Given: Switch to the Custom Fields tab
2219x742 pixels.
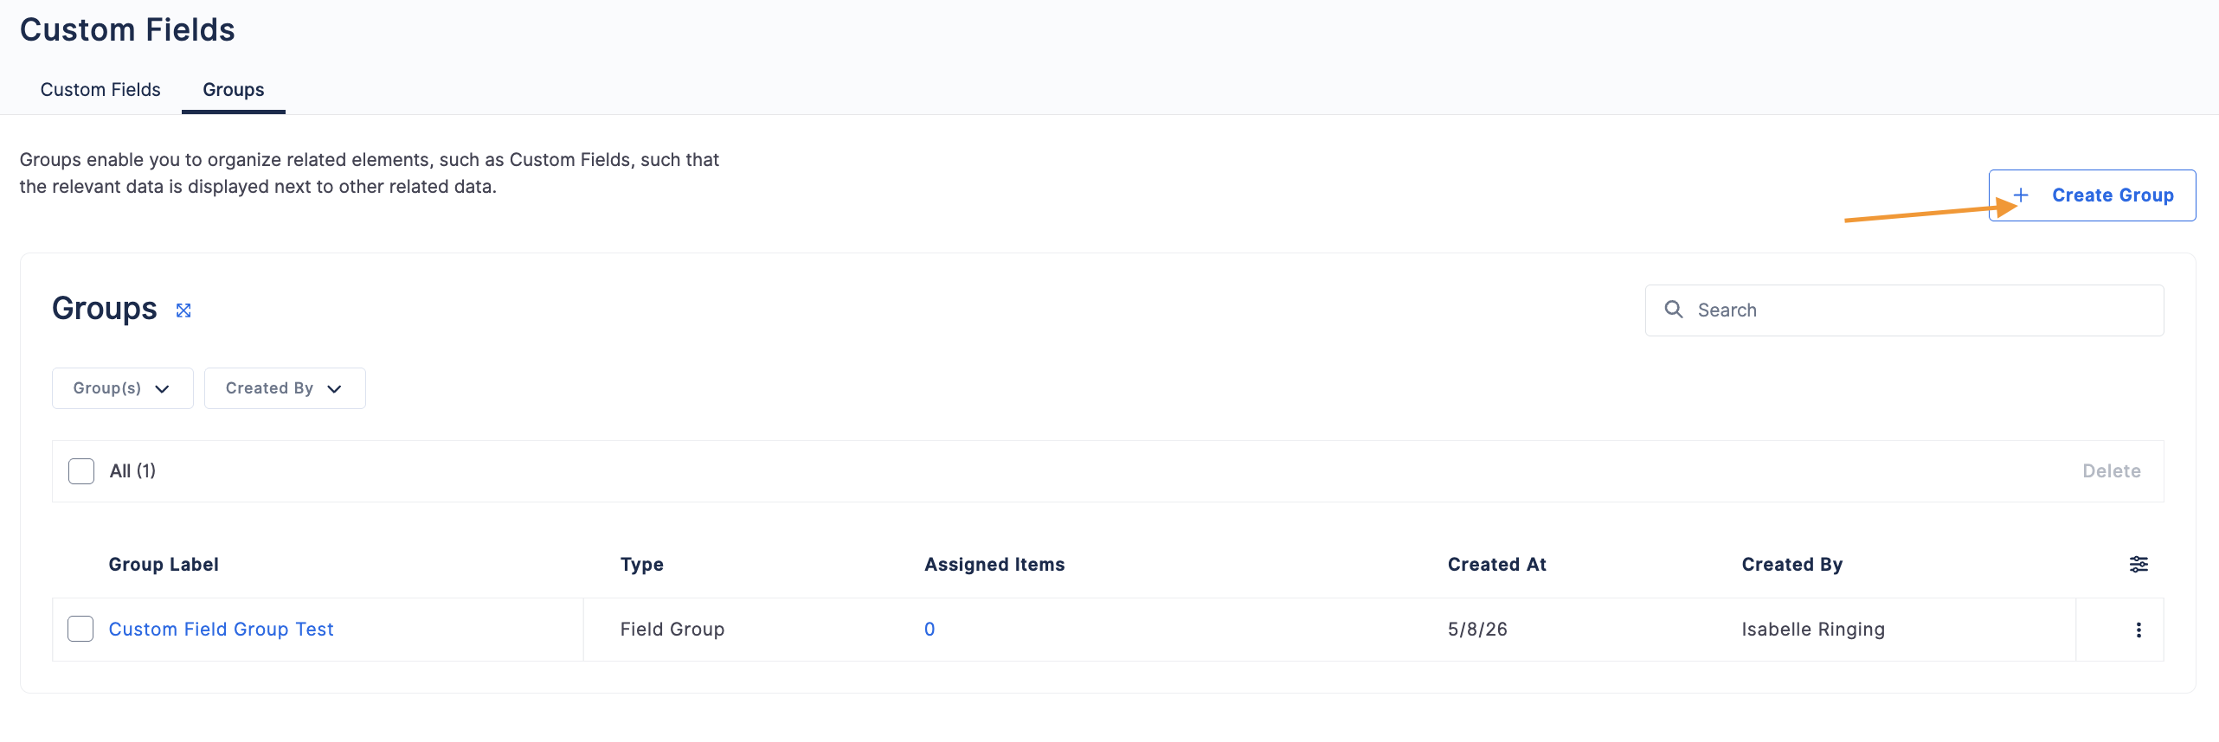Looking at the screenshot, I should point(100,90).
